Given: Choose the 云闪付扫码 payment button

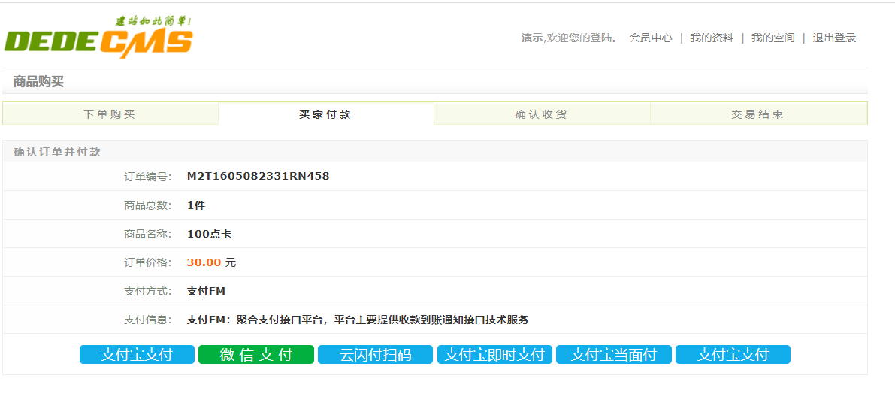Looking at the screenshot, I should coord(376,354).
